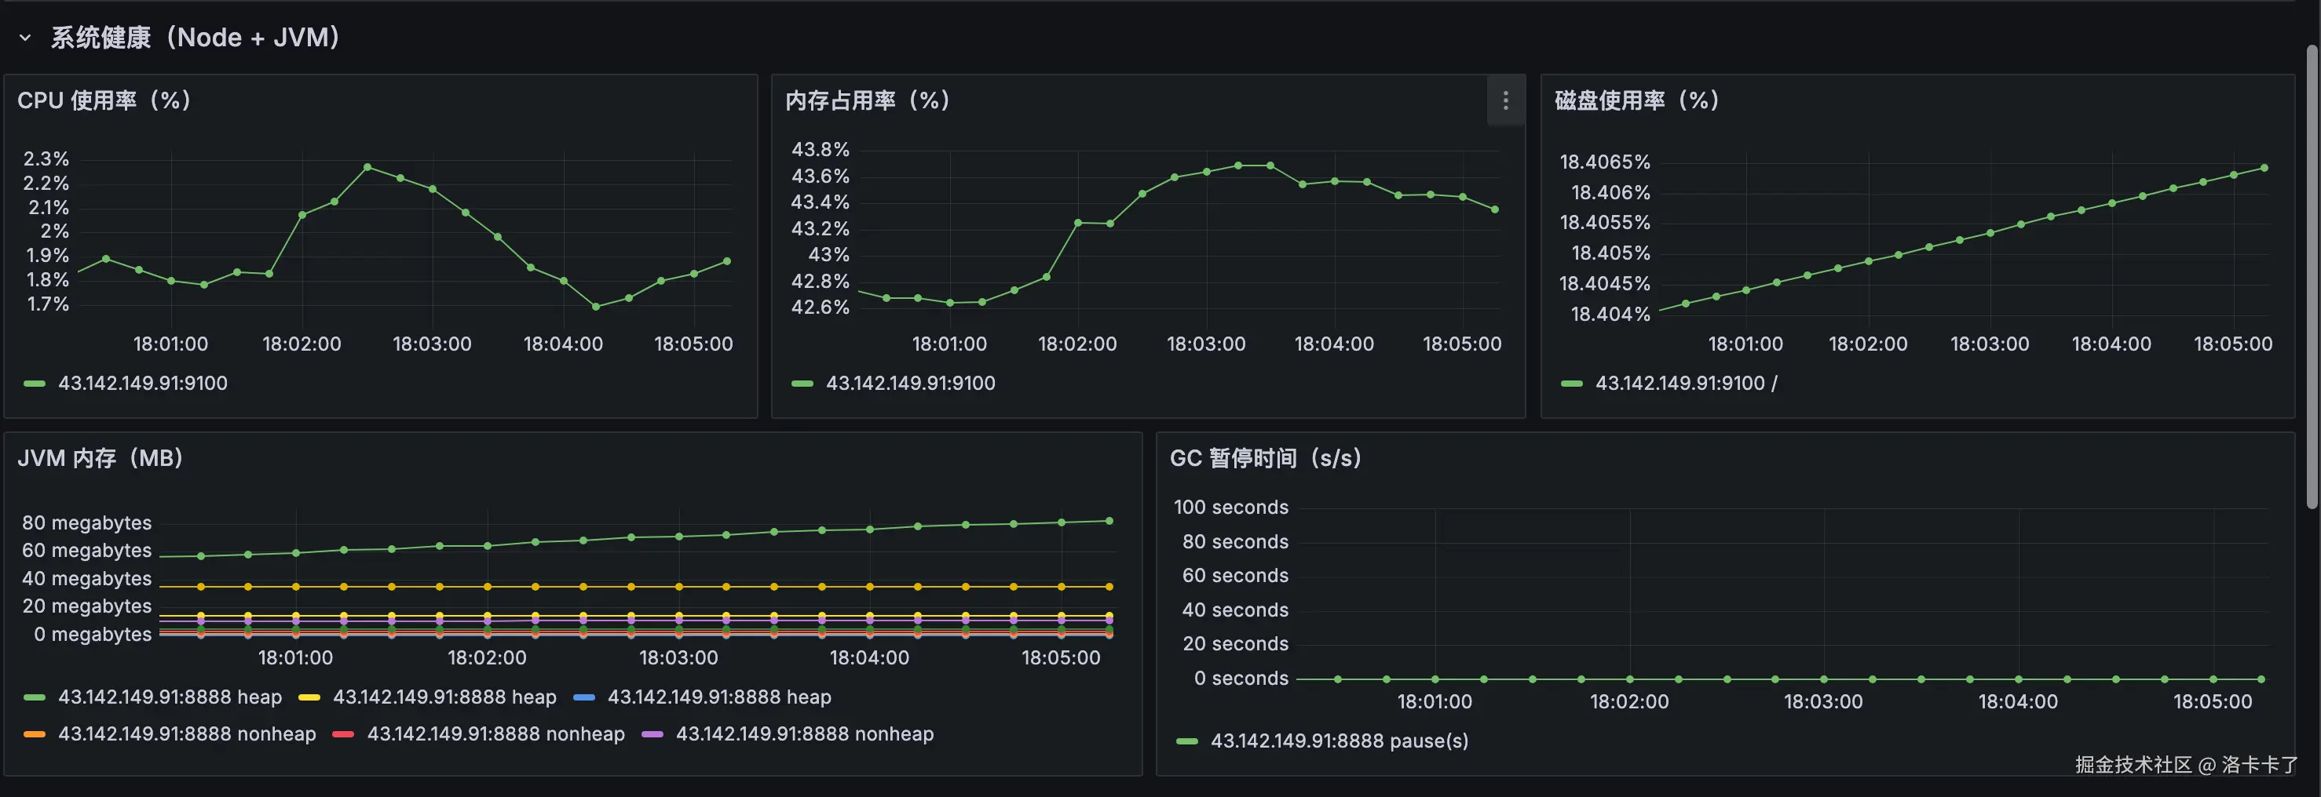Viewport: 2321px width, 797px height.
Task: Click the 18:05:00 time label in JVM 内存 panel
Action: tap(1061, 658)
